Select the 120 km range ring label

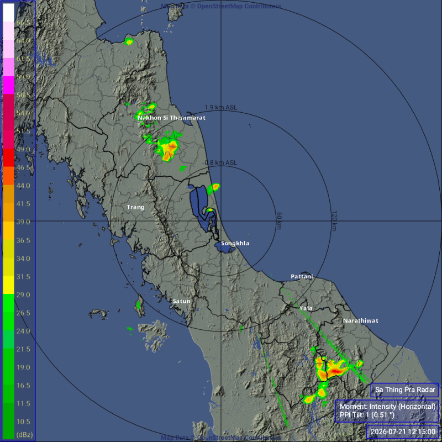pyautogui.click(x=334, y=220)
